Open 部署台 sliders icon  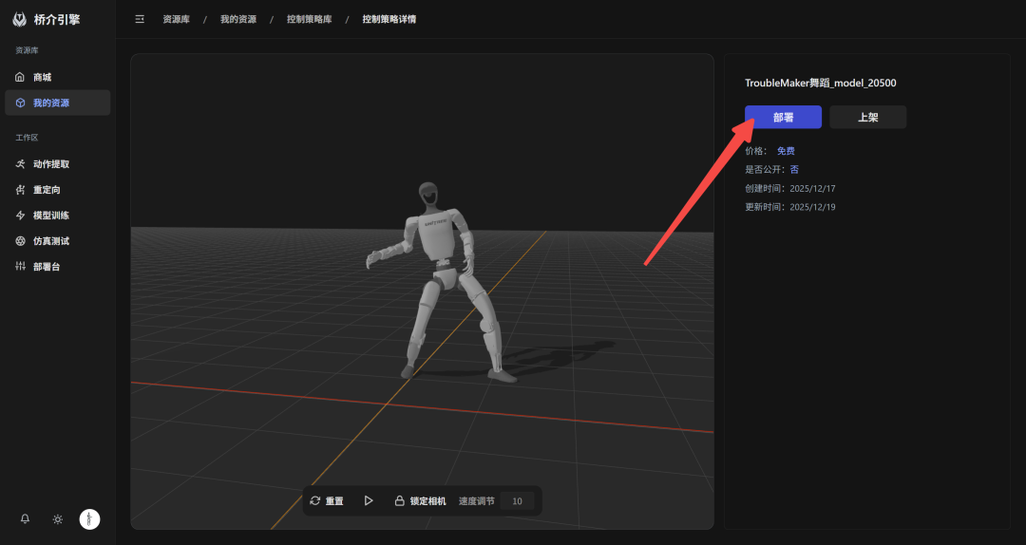[20, 266]
